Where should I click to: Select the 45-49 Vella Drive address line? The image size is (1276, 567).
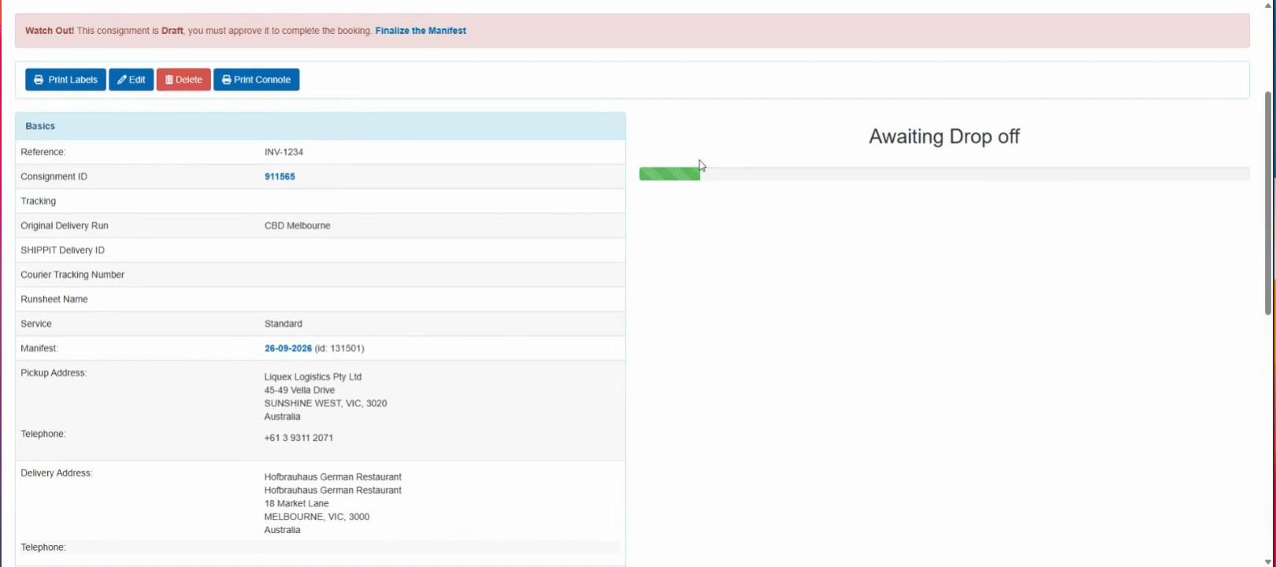[x=299, y=390]
